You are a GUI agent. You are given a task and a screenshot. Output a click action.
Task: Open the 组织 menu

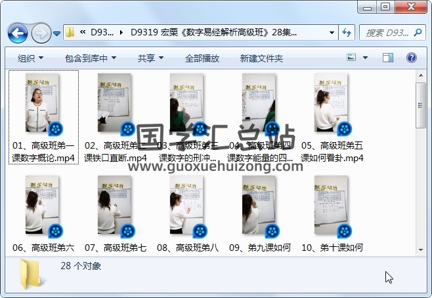[x=30, y=58]
